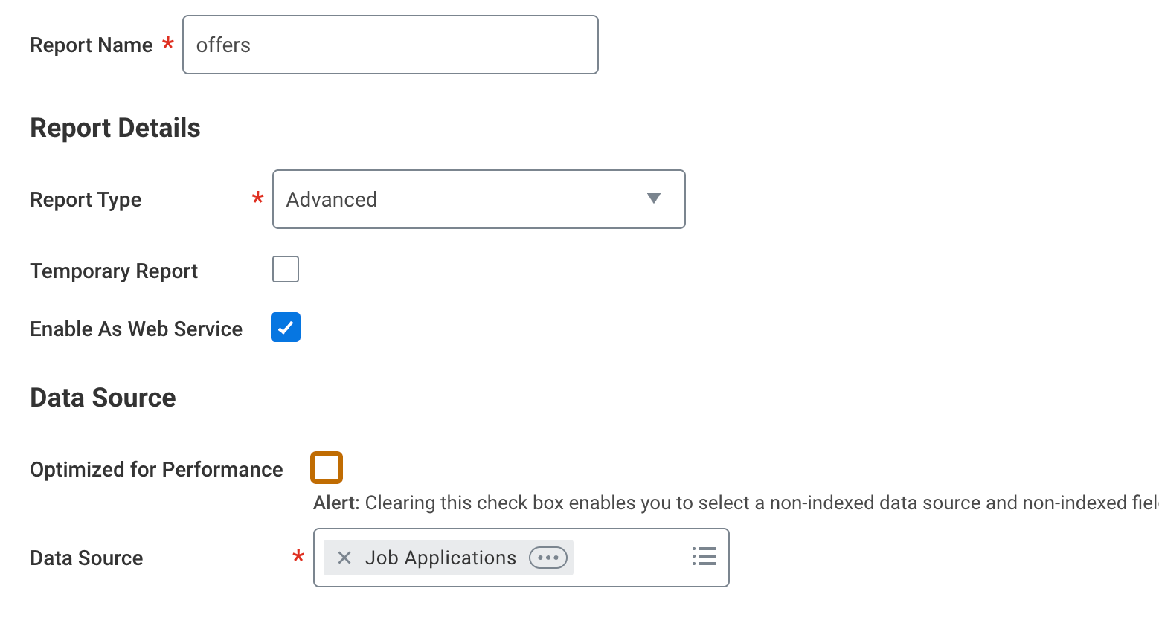Click empty area of Data Source selection field

point(631,558)
